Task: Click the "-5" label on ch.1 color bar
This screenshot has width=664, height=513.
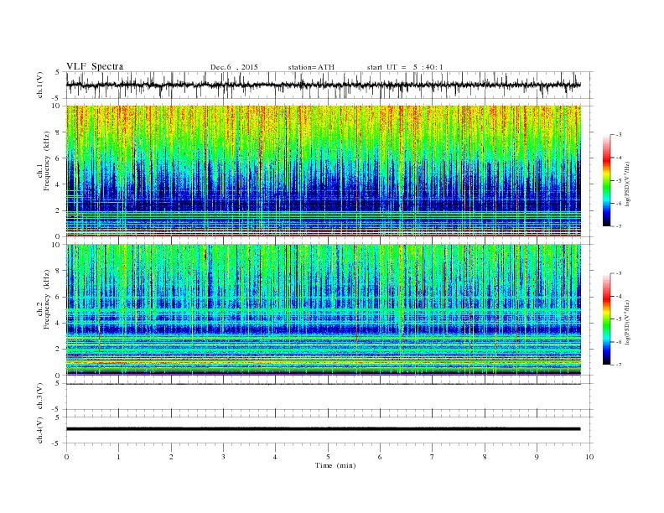Action: (x=619, y=180)
